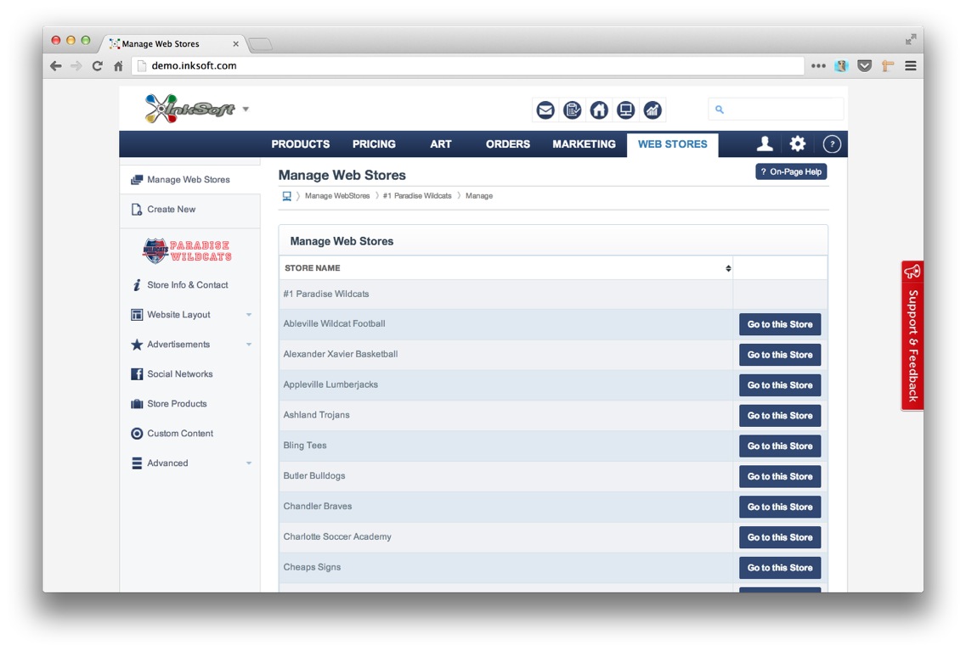Go to the Cheaps Signs store
Image resolution: width=966 pixels, height=651 pixels.
pyautogui.click(x=779, y=568)
